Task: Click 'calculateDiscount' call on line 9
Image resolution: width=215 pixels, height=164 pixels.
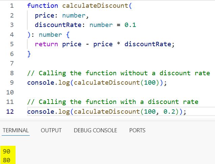Action: point(107,83)
